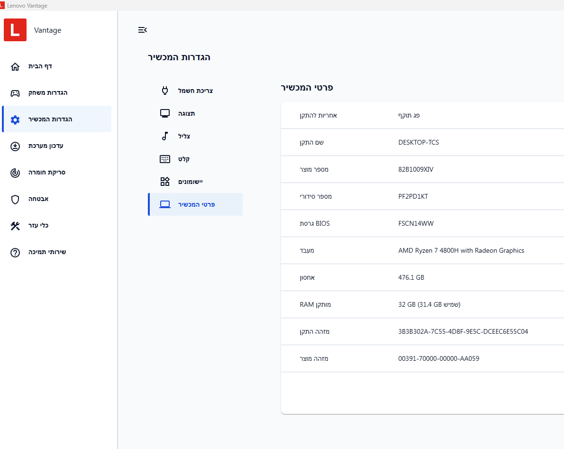
Task: Click the shield security icon
Action: coord(15,199)
